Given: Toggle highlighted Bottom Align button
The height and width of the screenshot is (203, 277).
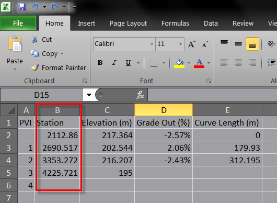Looking at the screenshot, I should point(252,44).
